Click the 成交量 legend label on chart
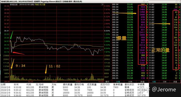 [x=42, y=5]
